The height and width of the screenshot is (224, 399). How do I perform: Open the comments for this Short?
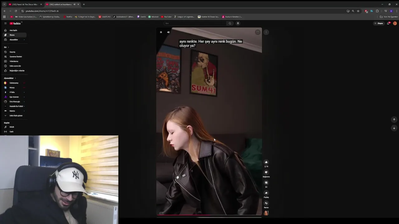coord(266,183)
